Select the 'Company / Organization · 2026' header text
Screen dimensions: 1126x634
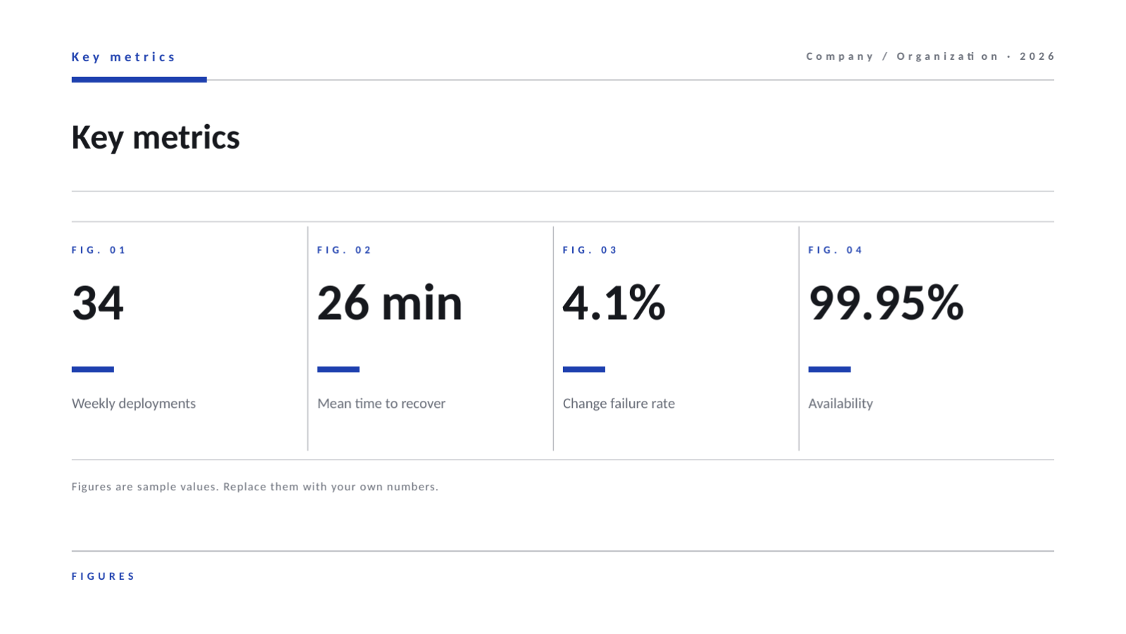pyautogui.click(x=930, y=56)
